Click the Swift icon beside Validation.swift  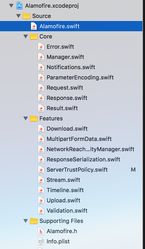pyautogui.click(x=41, y=211)
